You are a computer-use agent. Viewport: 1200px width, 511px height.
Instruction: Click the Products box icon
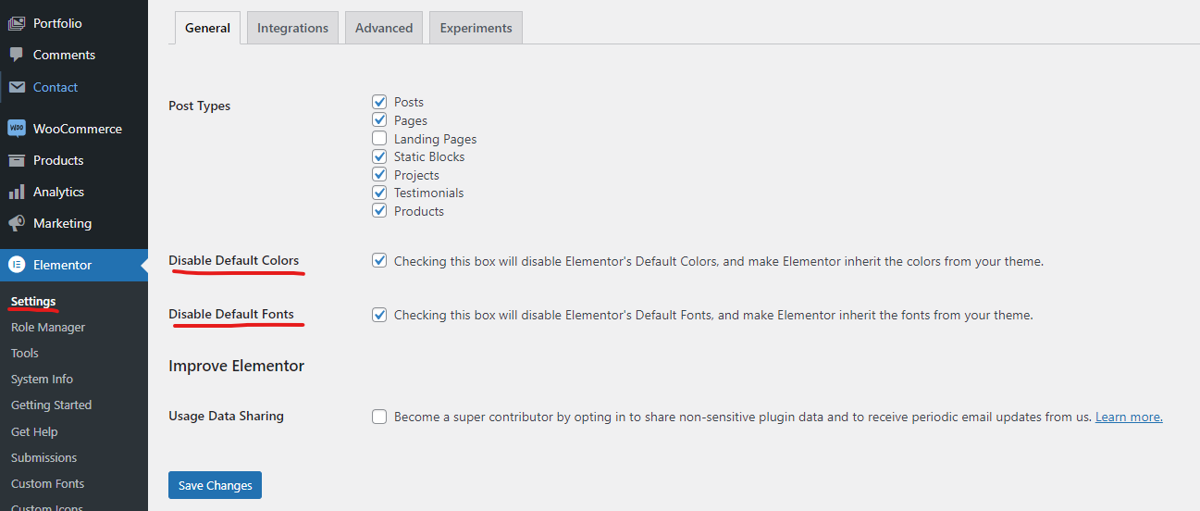click(x=17, y=160)
